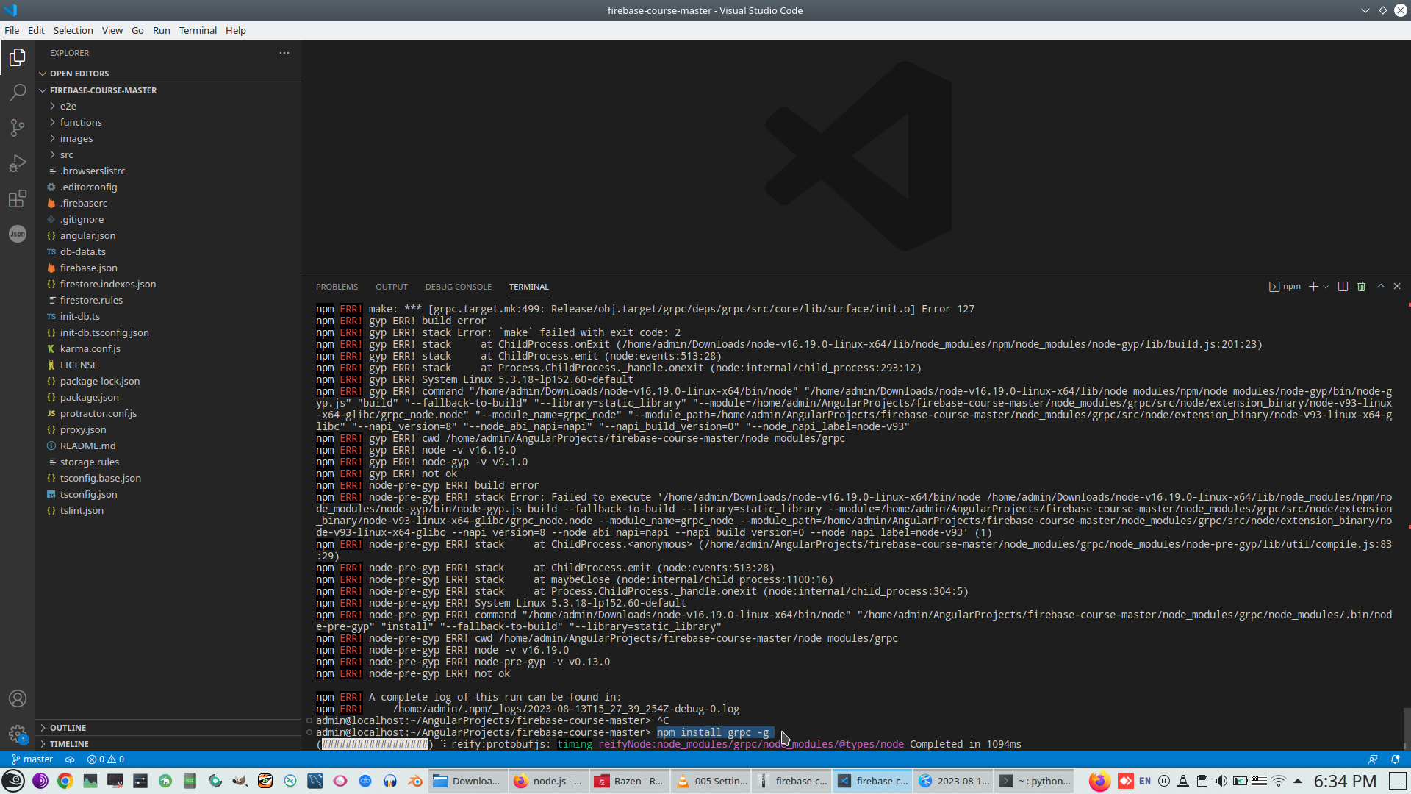Toggle notifications bell in status bar
The width and height of the screenshot is (1411, 794).
click(1396, 759)
